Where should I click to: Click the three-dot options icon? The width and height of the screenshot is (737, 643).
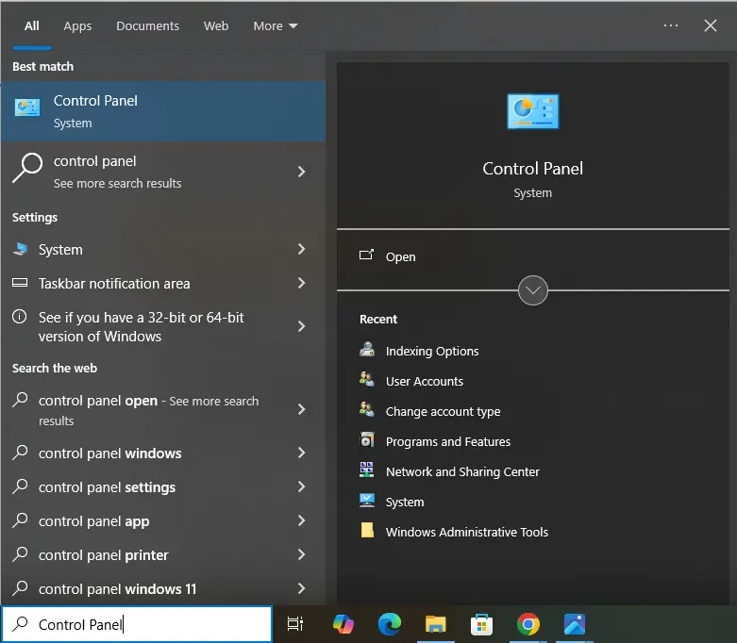click(671, 25)
